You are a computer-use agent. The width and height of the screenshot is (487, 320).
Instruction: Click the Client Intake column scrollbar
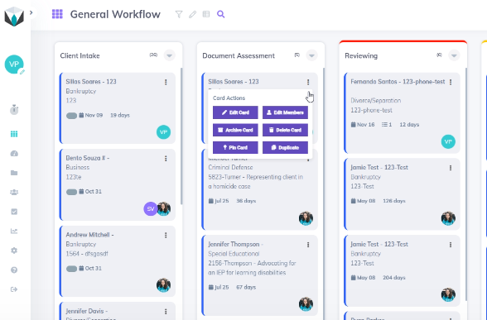coord(181,136)
